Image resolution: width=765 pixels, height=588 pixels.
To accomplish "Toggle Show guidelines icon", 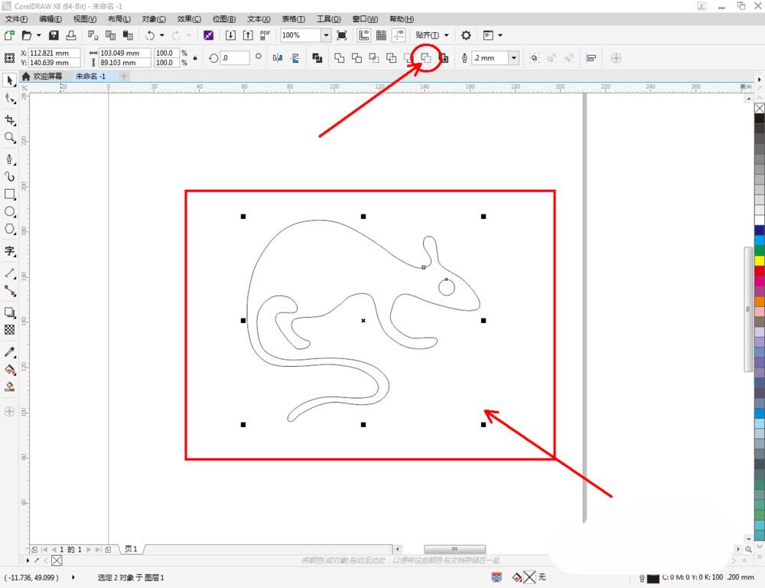I will point(399,35).
